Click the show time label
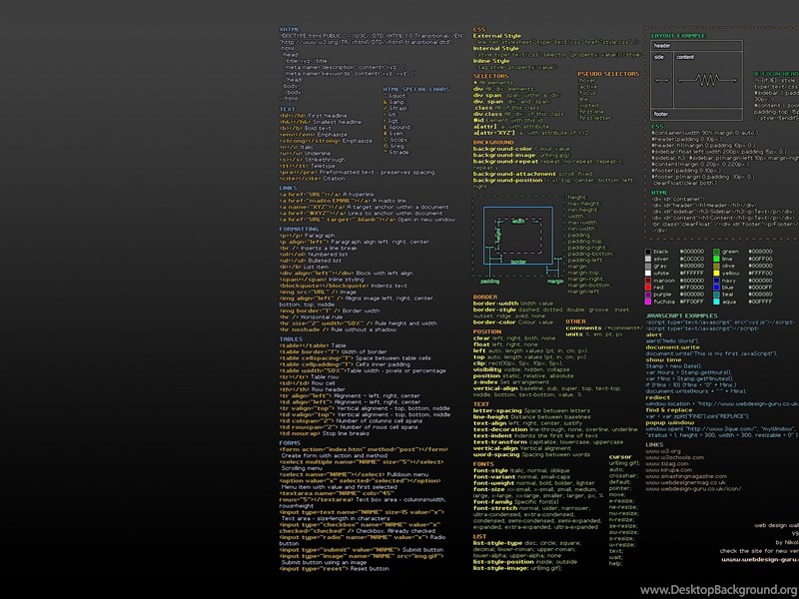The width and height of the screenshot is (799, 599). tap(663, 359)
